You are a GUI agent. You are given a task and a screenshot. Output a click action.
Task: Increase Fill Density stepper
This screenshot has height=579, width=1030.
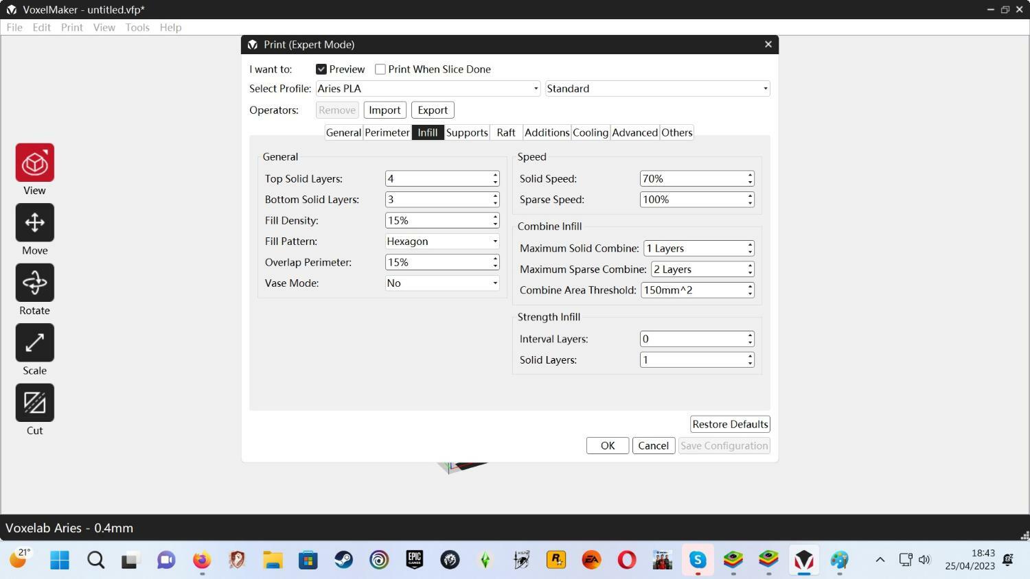tap(495, 217)
